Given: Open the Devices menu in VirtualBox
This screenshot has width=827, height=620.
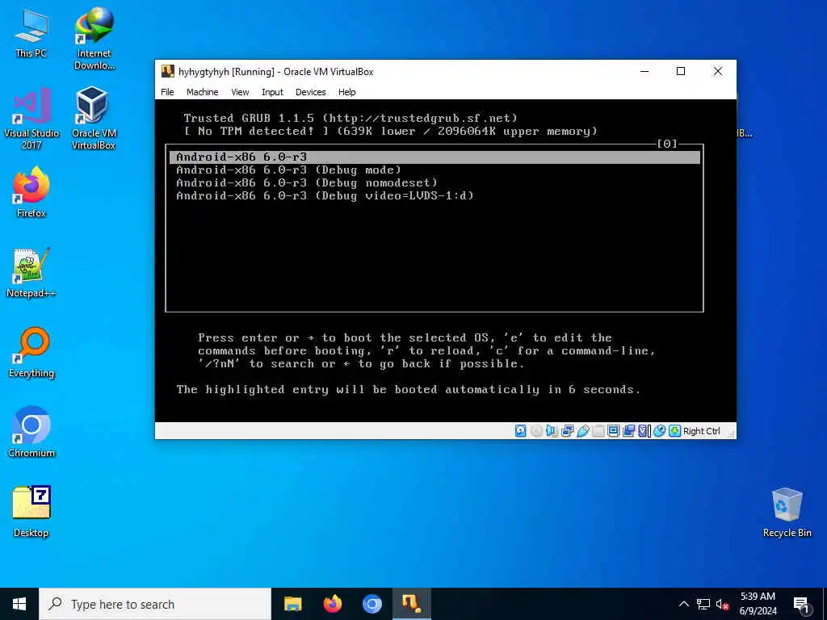Looking at the screenshot, I should (311, 92).
